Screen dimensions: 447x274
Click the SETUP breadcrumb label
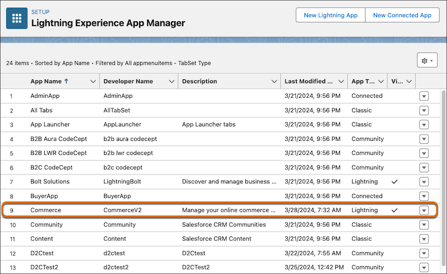40,12
